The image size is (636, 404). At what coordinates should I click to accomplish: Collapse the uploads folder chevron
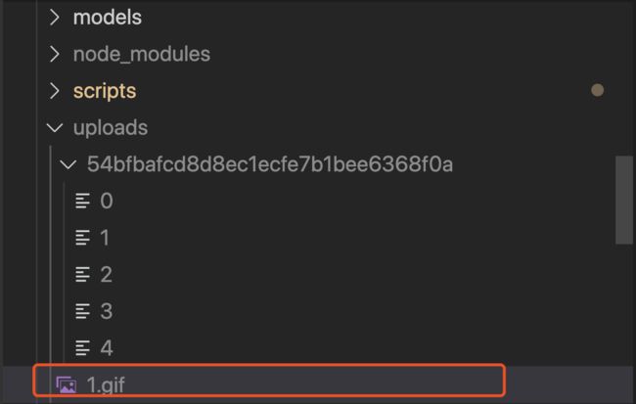coord(55,128)
